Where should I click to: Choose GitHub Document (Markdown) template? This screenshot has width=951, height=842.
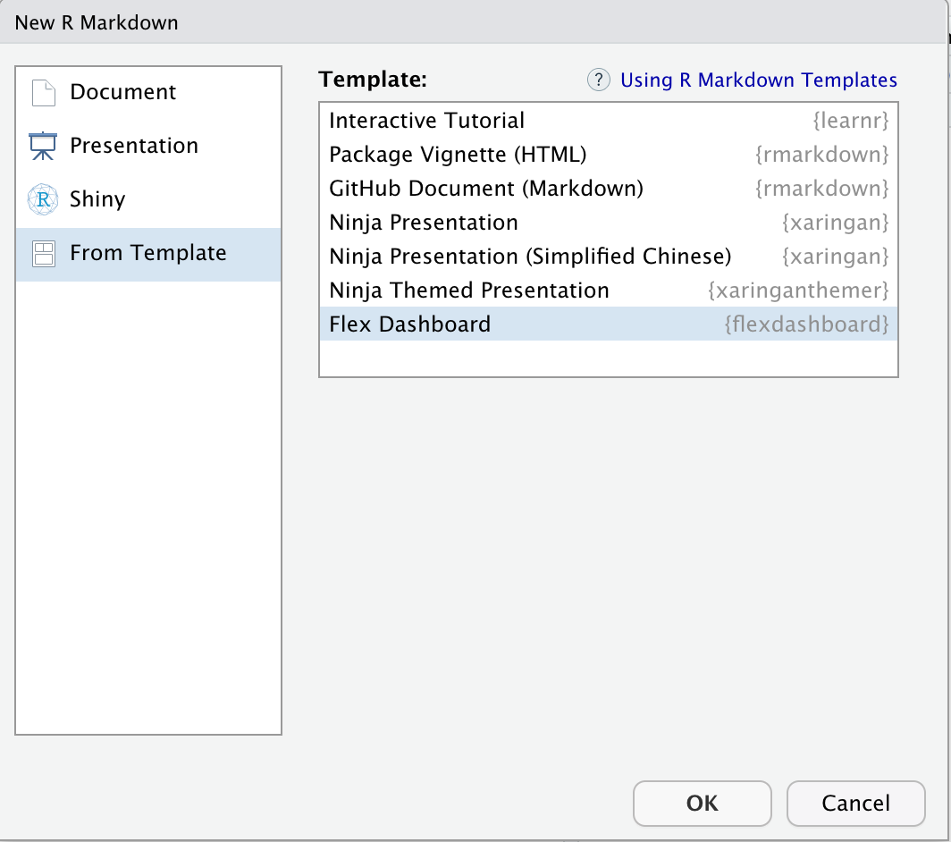coord(609,188)
